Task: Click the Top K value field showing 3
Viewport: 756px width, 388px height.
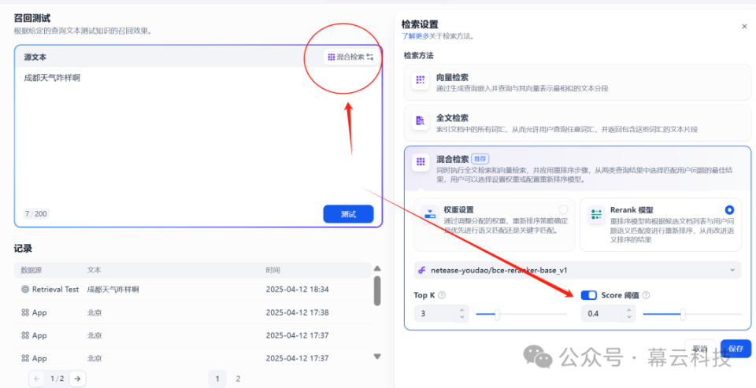Action: click(435, 314)
